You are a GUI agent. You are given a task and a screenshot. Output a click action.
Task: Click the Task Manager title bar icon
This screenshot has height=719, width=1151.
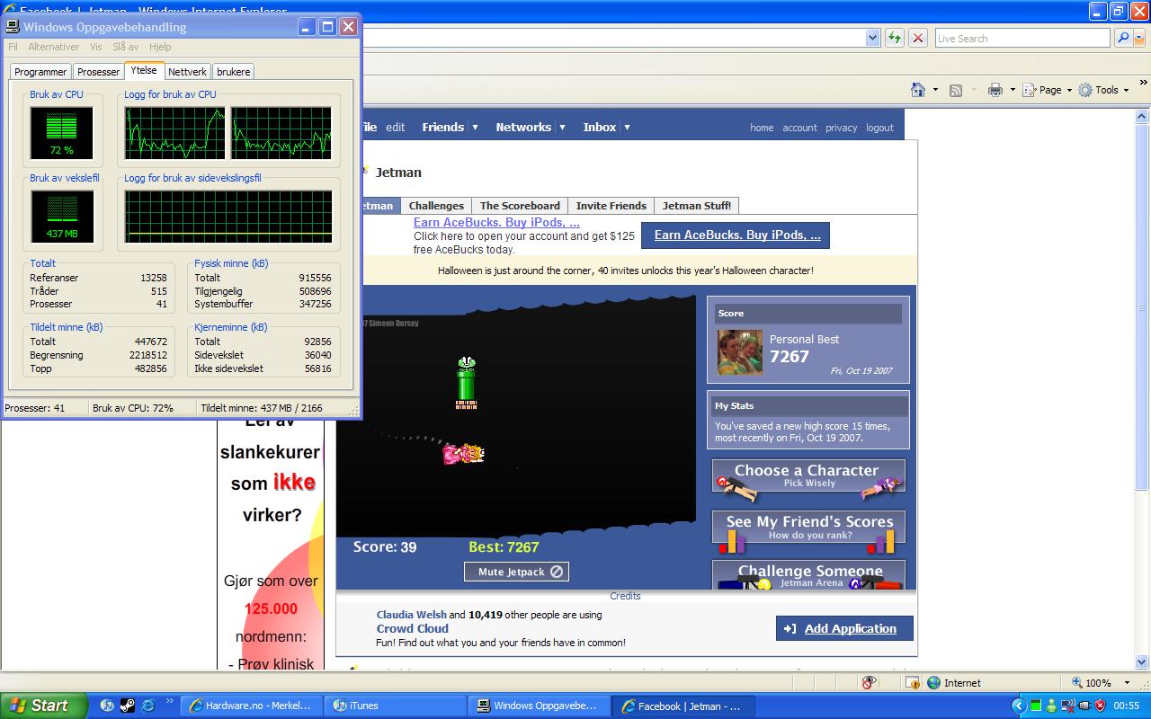(x=13, y=27)
